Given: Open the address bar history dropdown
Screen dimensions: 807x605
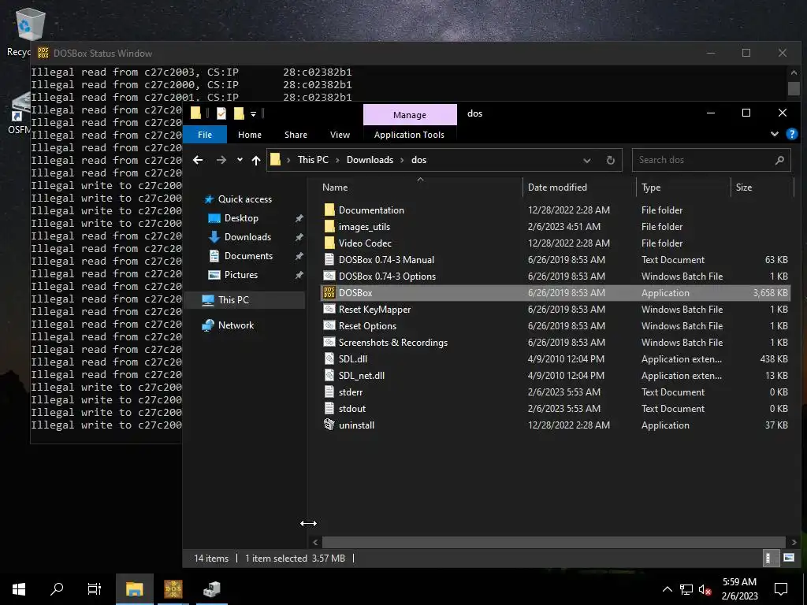Looking at the screenshot, I should (586, 160).
